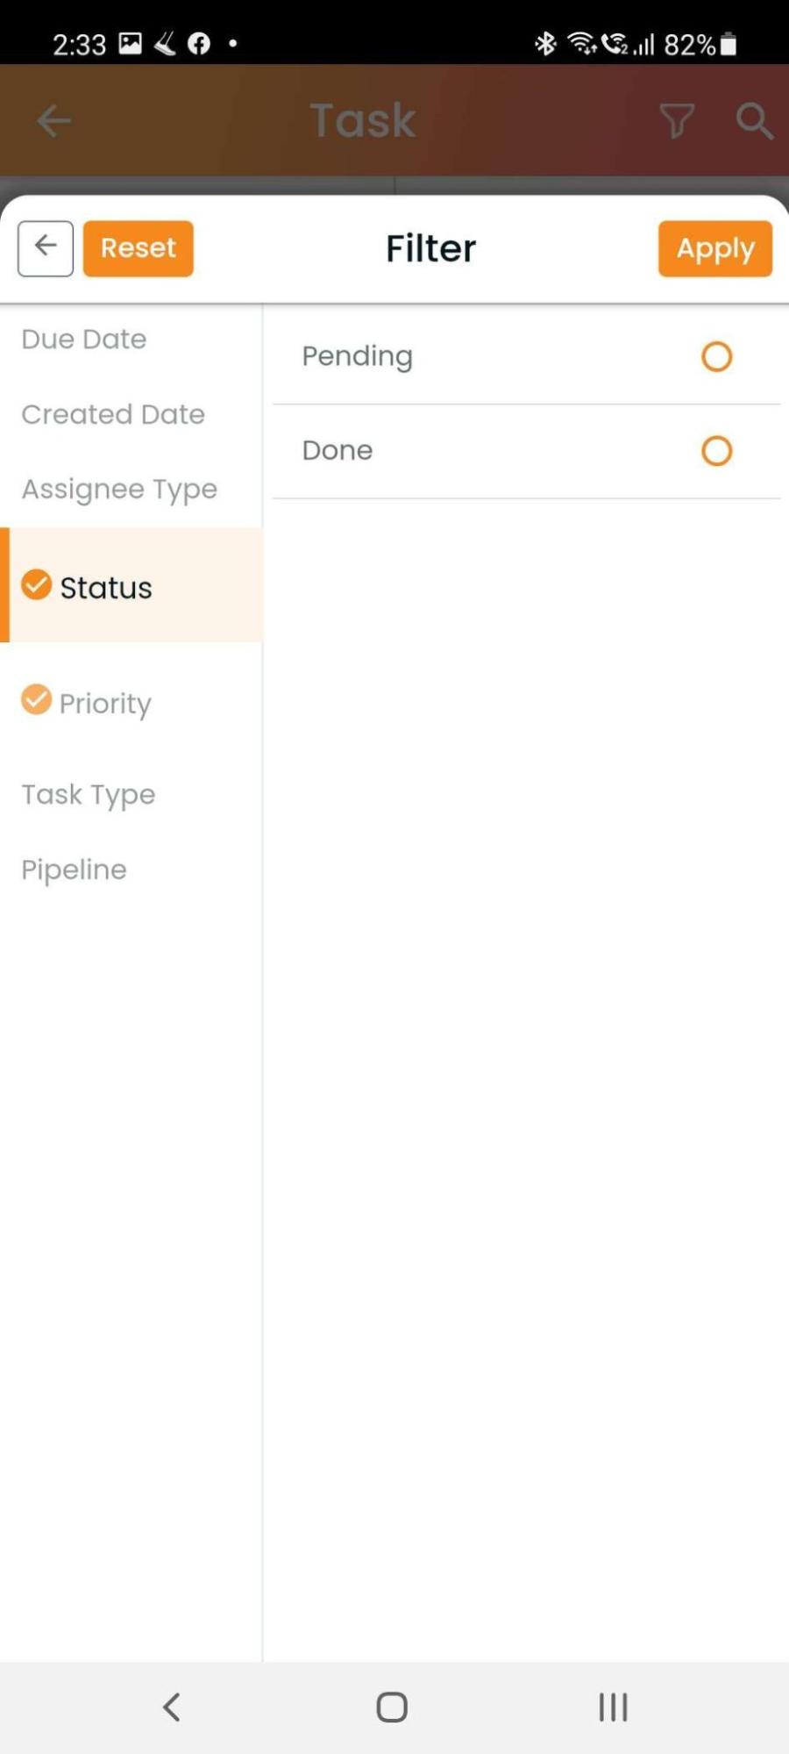Click the Apply button

(715, 248)
